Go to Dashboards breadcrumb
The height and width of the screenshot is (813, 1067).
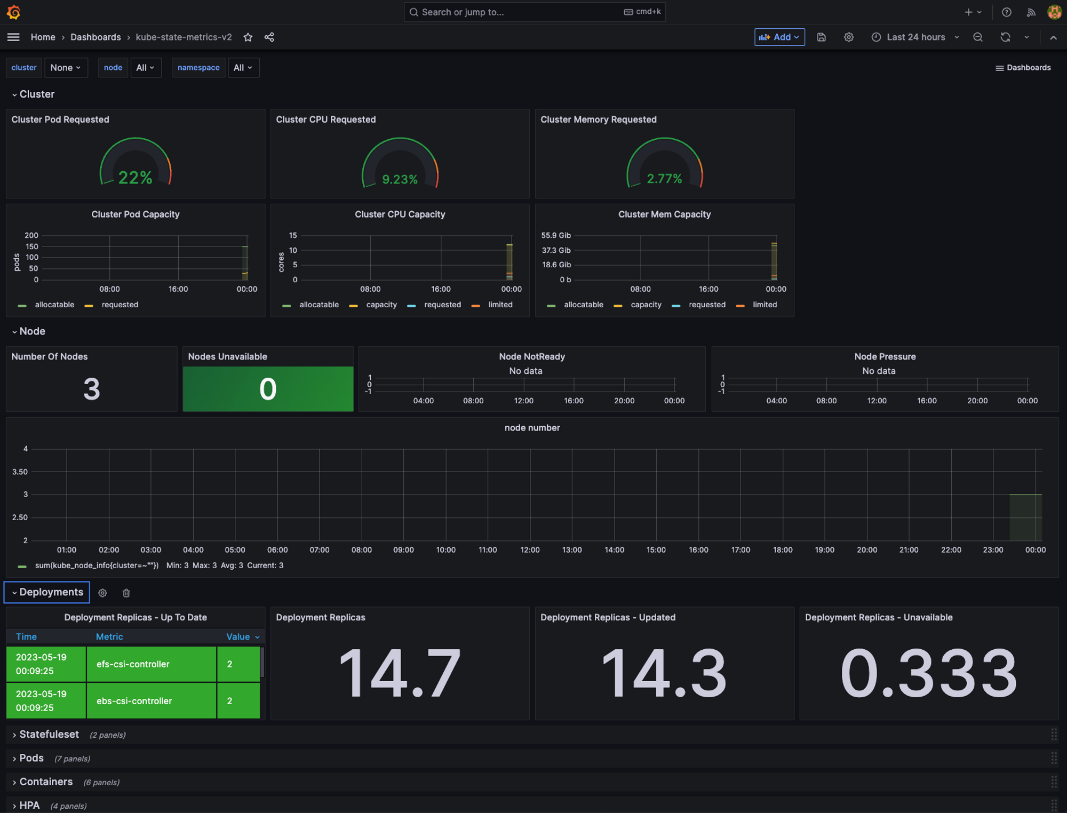(95, 37)
